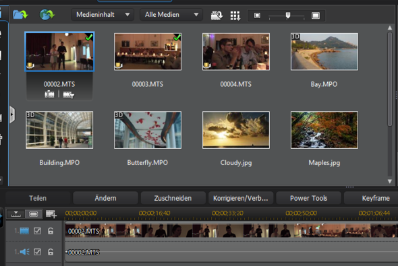Select the Butterfly.MPO thumbnail

coord(148,130)
